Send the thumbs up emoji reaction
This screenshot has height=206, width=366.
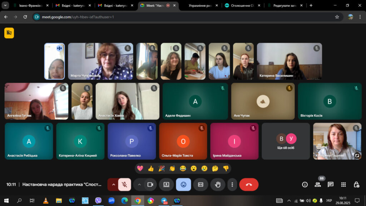tap(151, 168)
